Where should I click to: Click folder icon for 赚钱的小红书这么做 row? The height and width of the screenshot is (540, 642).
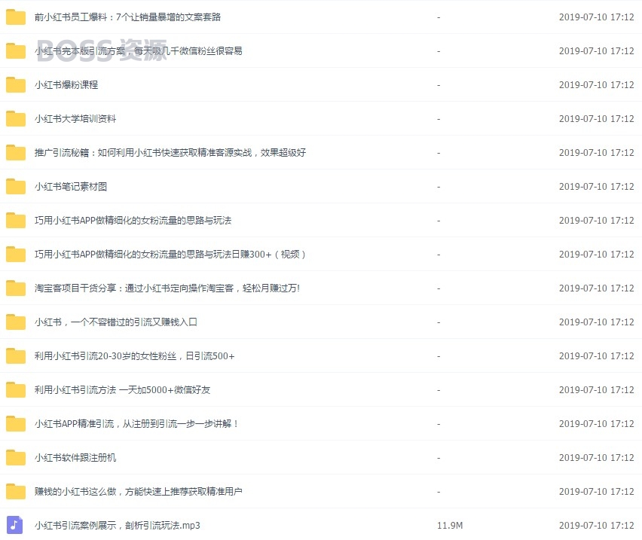[16, 491]
